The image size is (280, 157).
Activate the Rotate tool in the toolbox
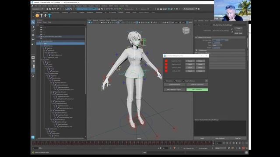33,39
